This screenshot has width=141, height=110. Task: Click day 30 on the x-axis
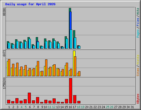[x=128, y=107]
